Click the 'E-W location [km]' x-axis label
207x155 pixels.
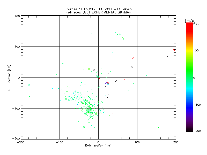(x=98, y=145)
